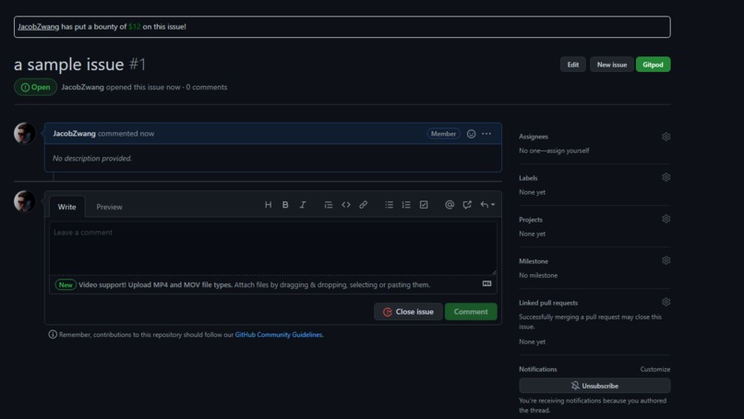744x419 pixels.
Task: Click the New issue button
Action: click(612, 65)
